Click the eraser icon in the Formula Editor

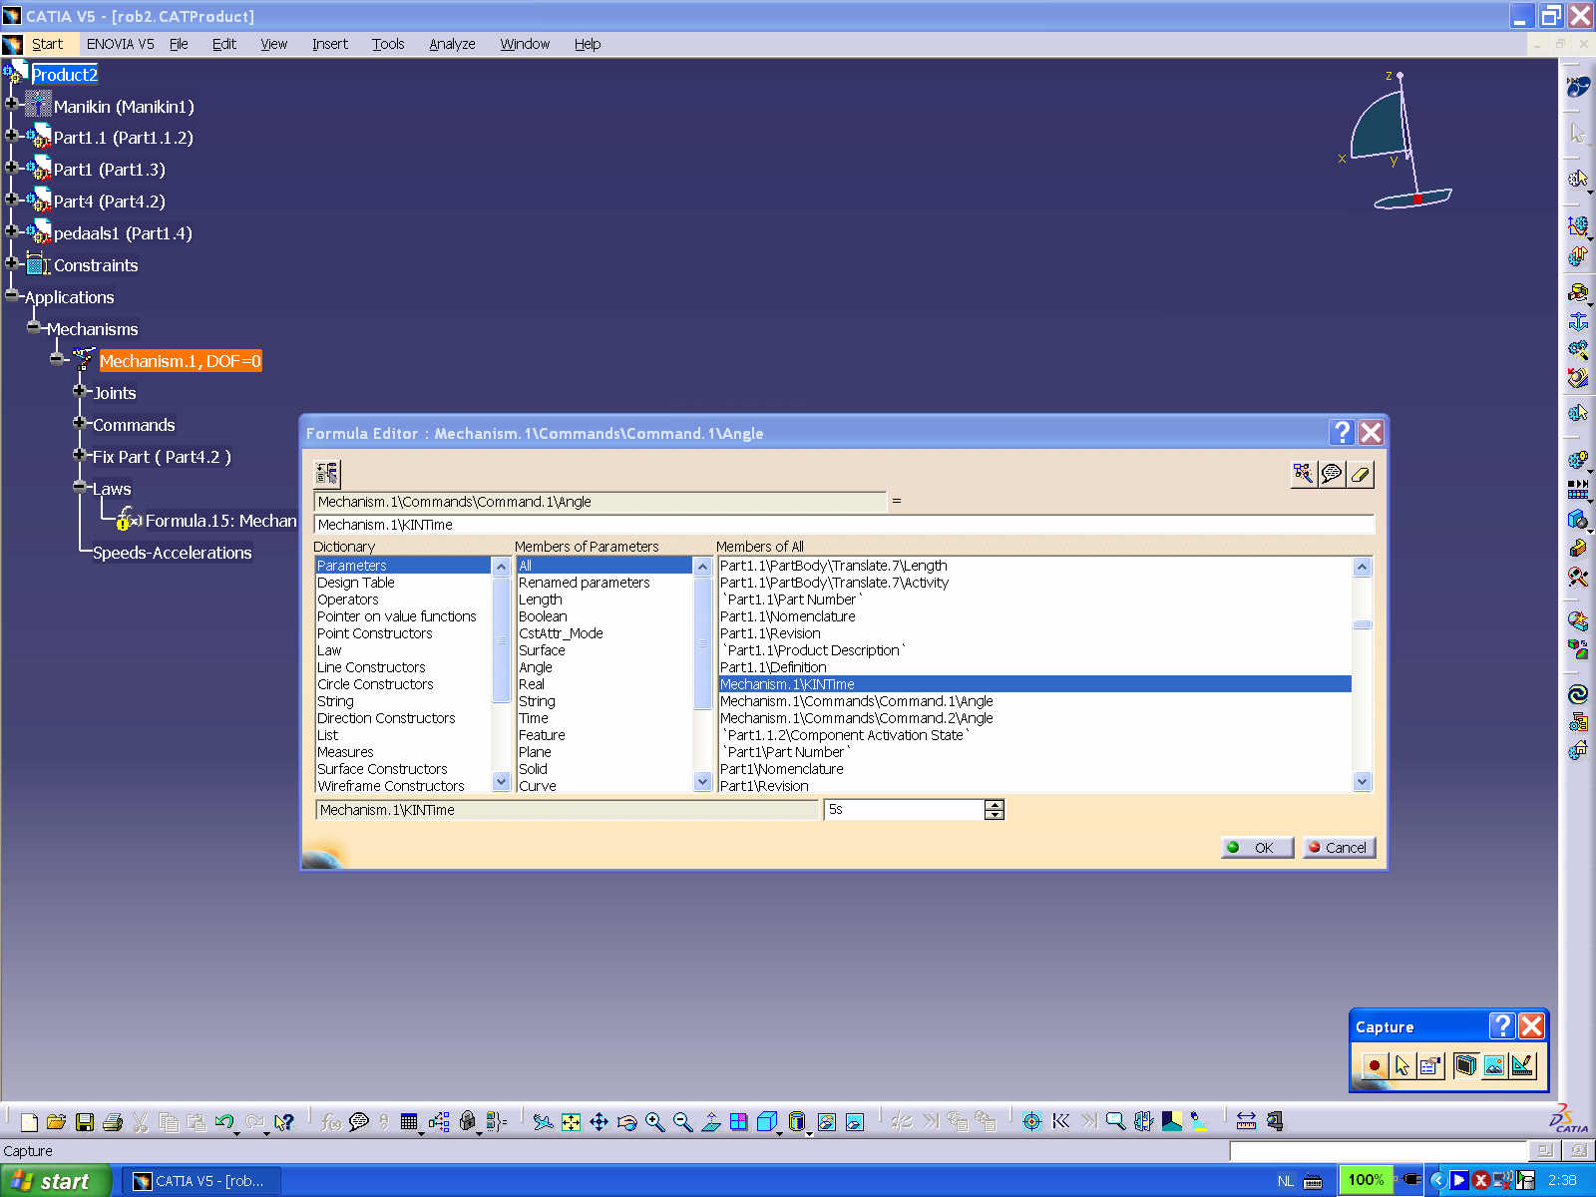click(1361, 474)
